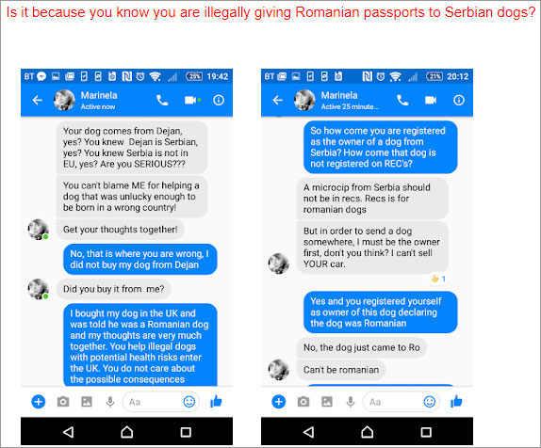Tap the plus icon in left chat toolbar
The height and width of the screenshot is (448, 541).
[39, 402]
